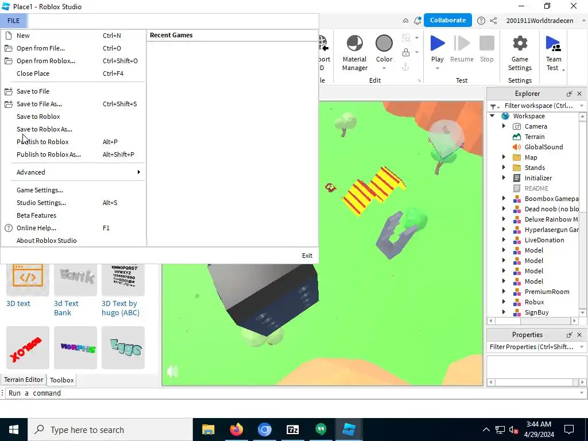
Task: Click the Collaborate button
Action: click(x=448, y=20)
